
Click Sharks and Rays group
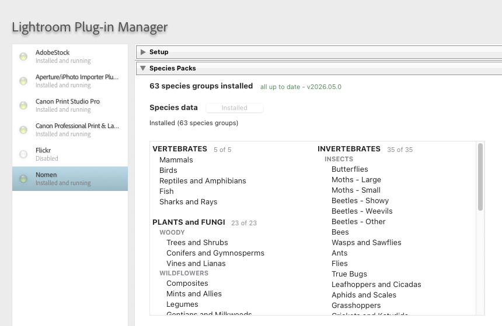(188, 202)
